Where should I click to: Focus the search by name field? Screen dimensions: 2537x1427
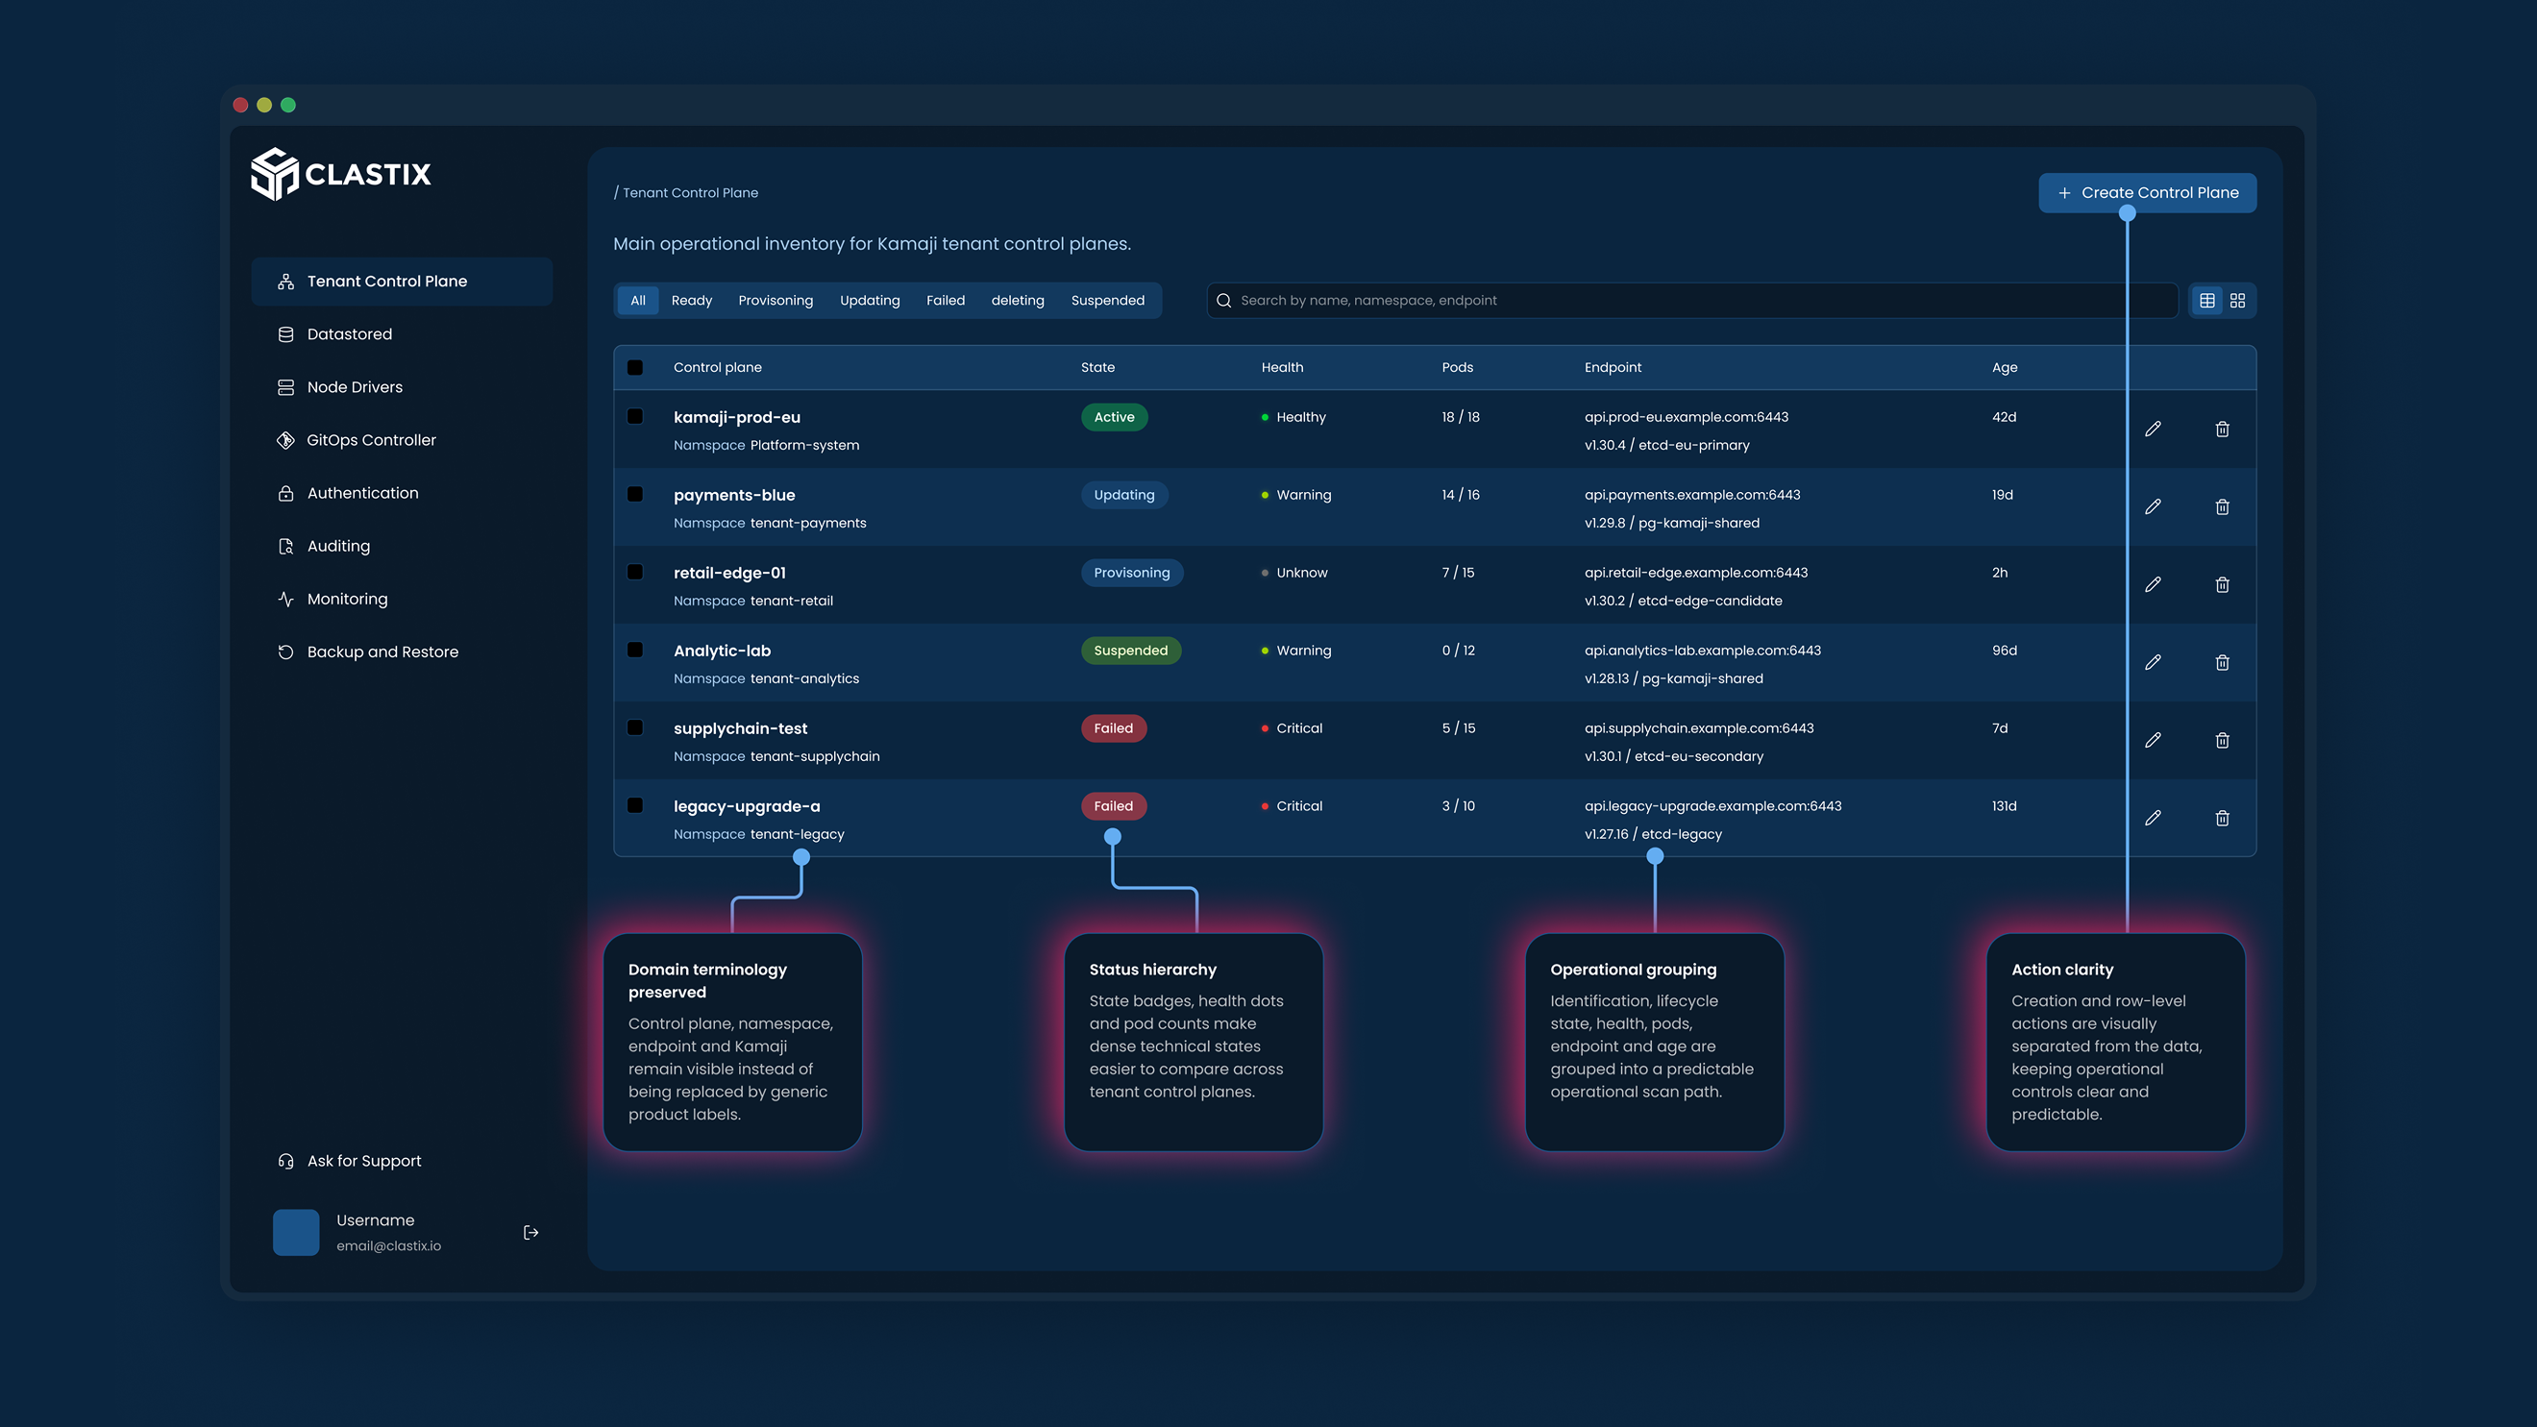click(1691, 301)
